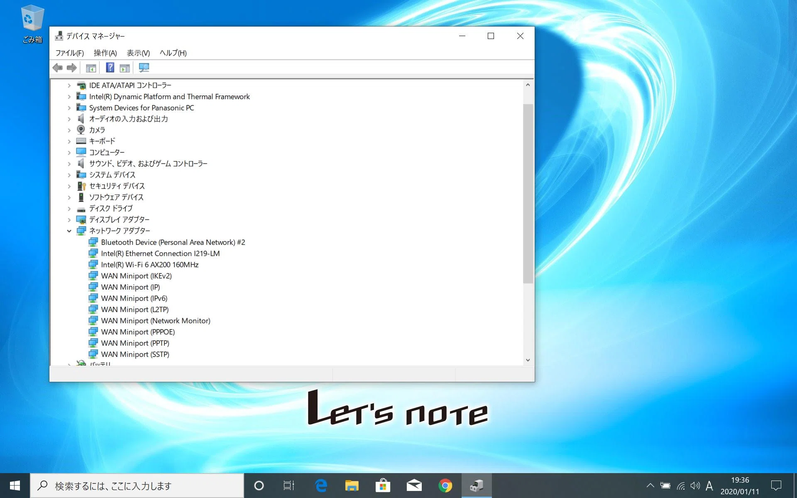Select WAN Miniport (L2TP)
Viewport: 797px width, 498px height.
pyautogui.click(x=134, y=310)
